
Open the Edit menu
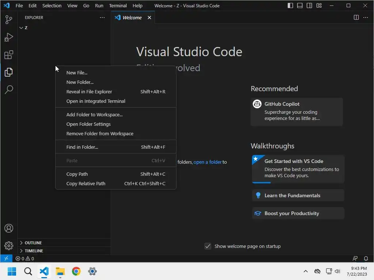click(33, 5)
